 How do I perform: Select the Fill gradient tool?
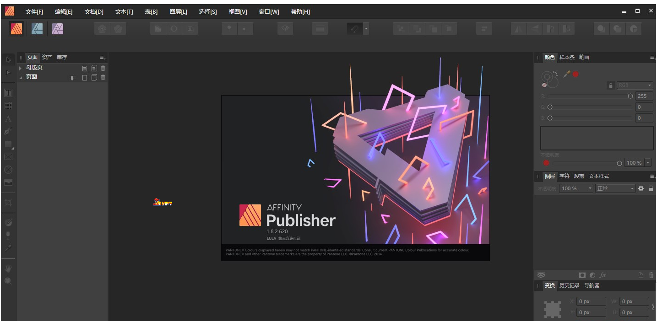coord(8,222)
